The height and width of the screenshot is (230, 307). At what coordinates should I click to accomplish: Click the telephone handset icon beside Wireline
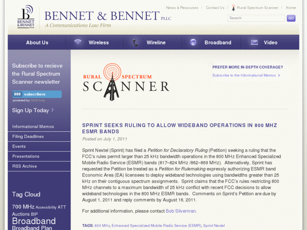135,43
